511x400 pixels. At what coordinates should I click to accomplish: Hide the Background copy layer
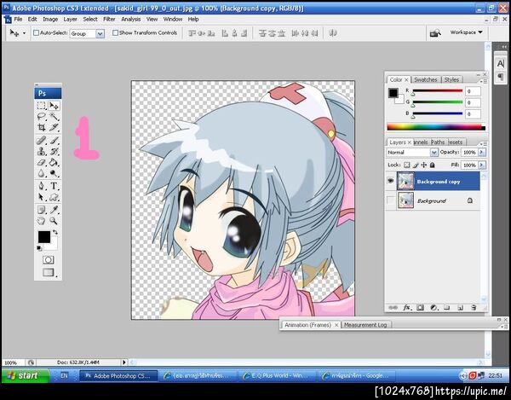390,181
